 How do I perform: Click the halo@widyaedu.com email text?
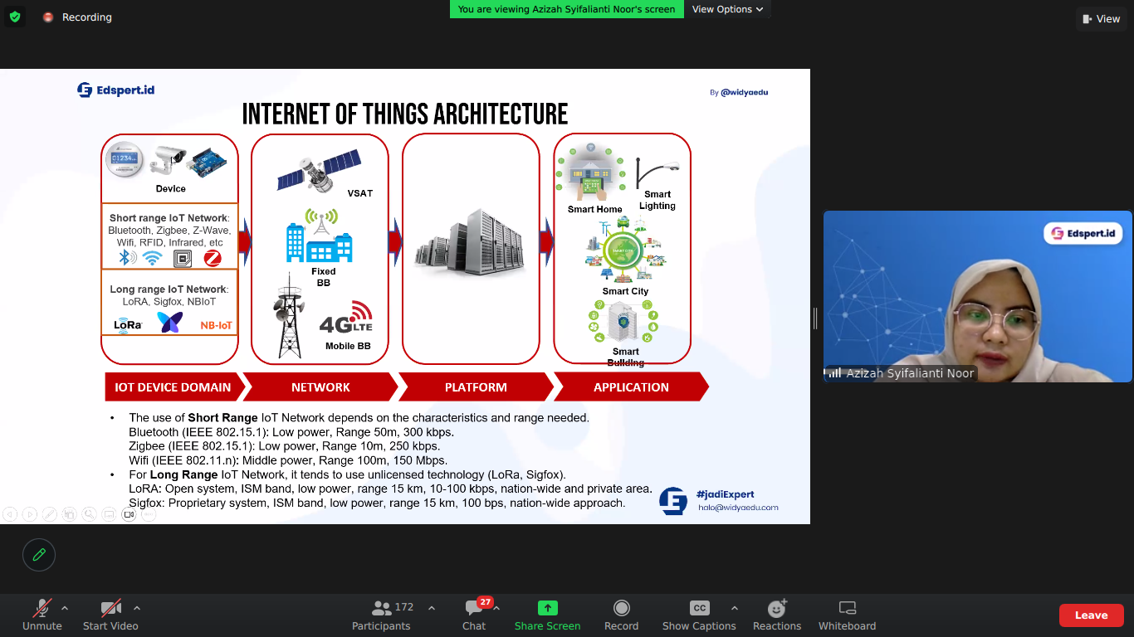738,508
